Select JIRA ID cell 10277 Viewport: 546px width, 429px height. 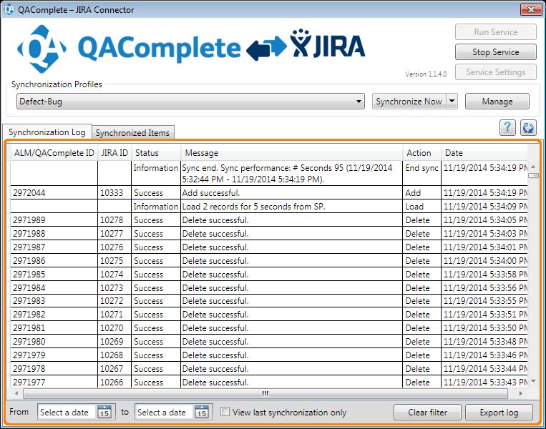(x=114, y=234)
